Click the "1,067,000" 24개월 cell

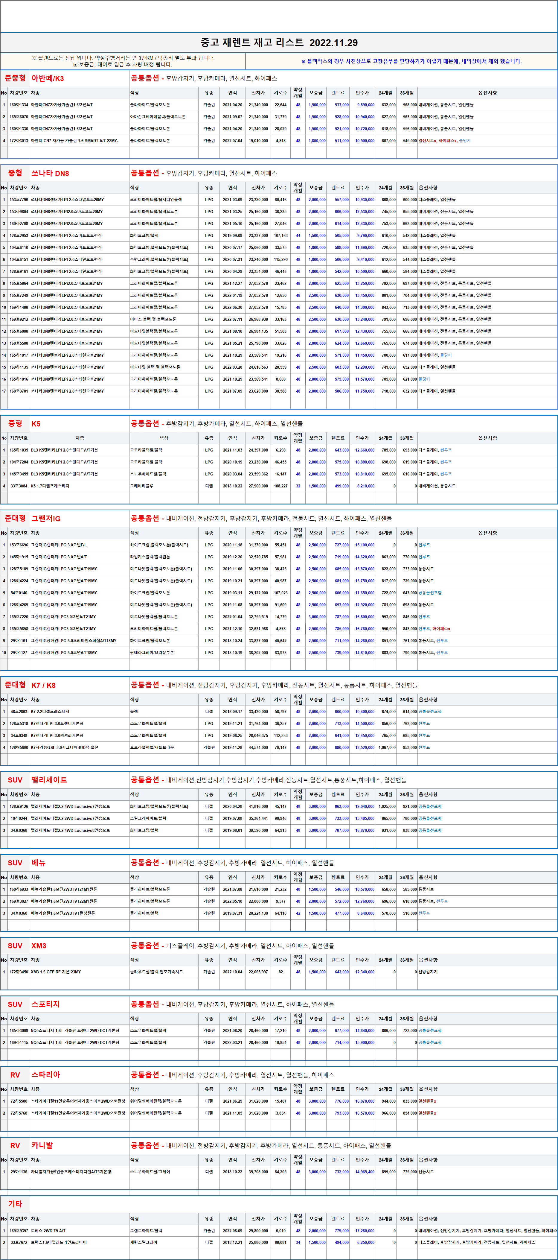pos(387,747)
